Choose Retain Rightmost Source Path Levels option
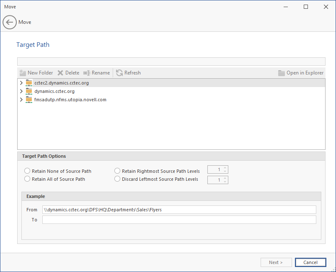The height and width of the screenshot is (272, 336). coord(118,171)
